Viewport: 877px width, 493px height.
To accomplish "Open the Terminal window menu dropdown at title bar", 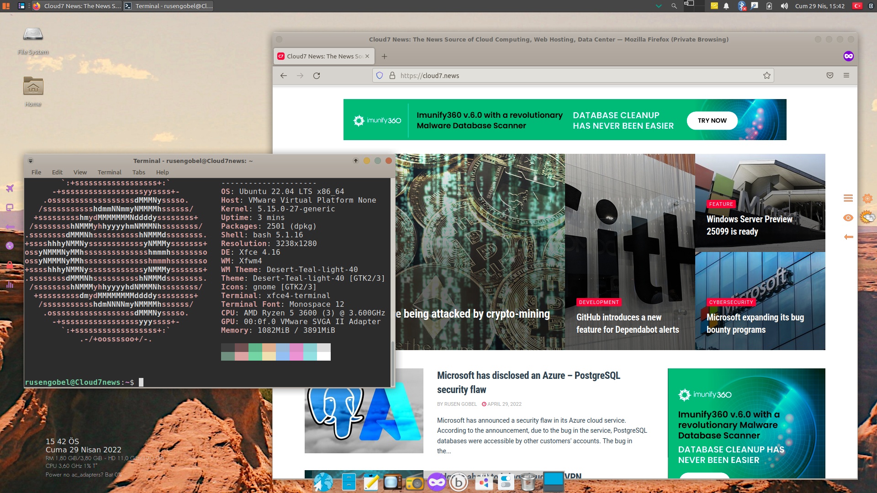I will [x=31, y=161].
